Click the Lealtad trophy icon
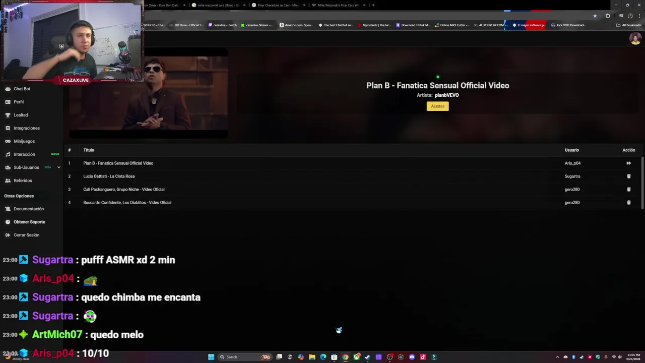645x363 pixels. (8, 115)
